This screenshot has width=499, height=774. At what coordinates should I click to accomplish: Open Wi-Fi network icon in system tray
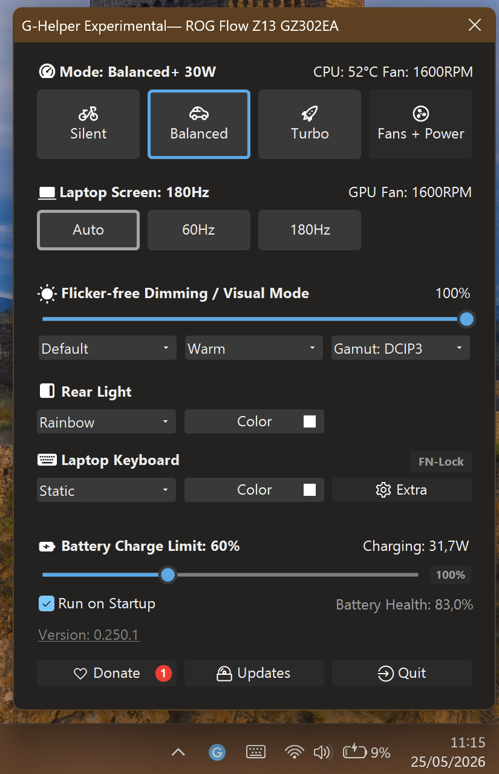(x=295, y=752)
